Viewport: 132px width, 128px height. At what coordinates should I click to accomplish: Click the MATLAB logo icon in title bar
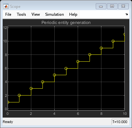coord(6,7)
